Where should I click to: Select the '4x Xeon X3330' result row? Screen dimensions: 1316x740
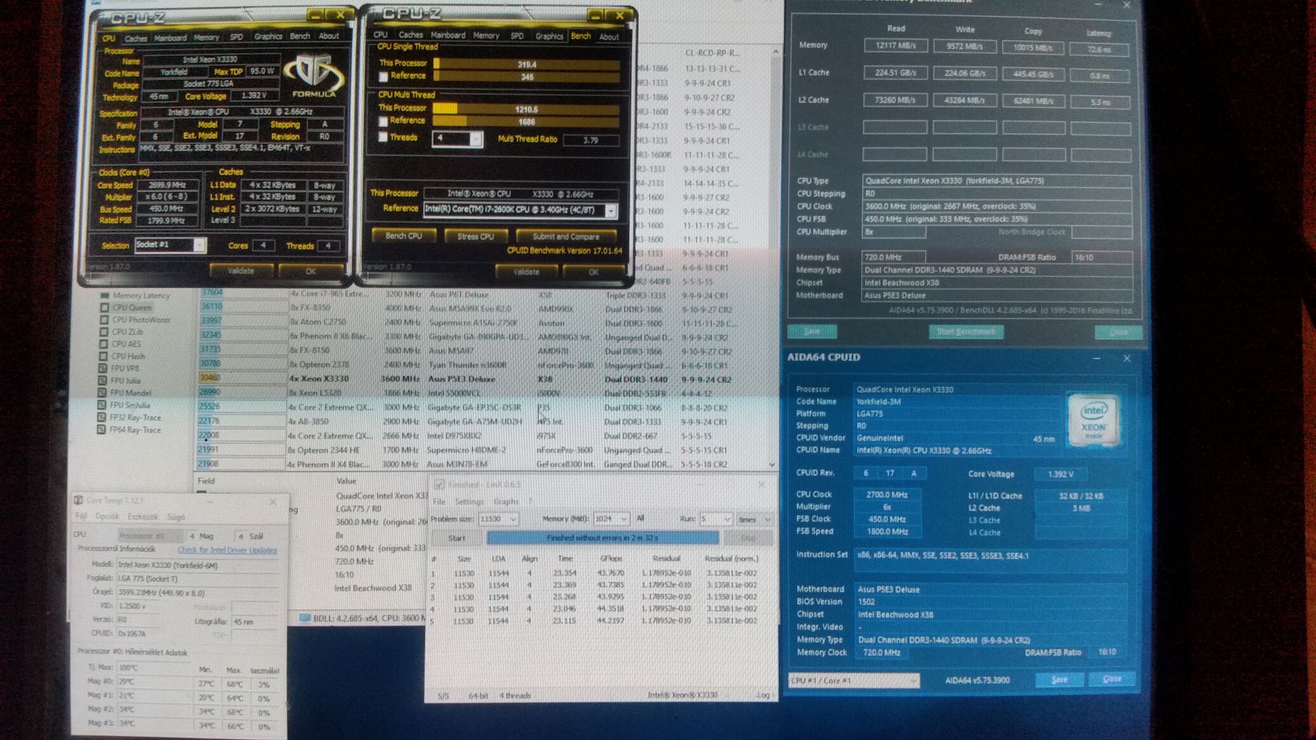pyautogui.click(x=483, y=379)
